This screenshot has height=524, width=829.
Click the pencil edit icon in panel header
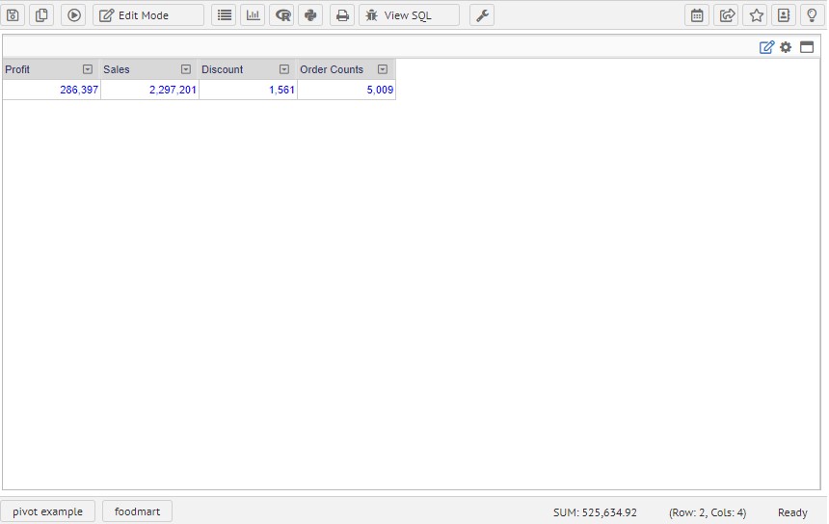[x=766, y=47]
